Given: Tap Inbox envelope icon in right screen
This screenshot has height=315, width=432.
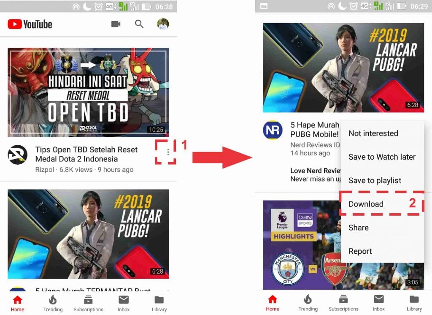Looking at the screenshot, I should tap(378, 299).
